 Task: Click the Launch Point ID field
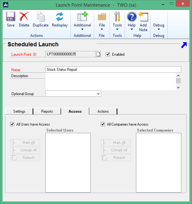tap(71, 54)
